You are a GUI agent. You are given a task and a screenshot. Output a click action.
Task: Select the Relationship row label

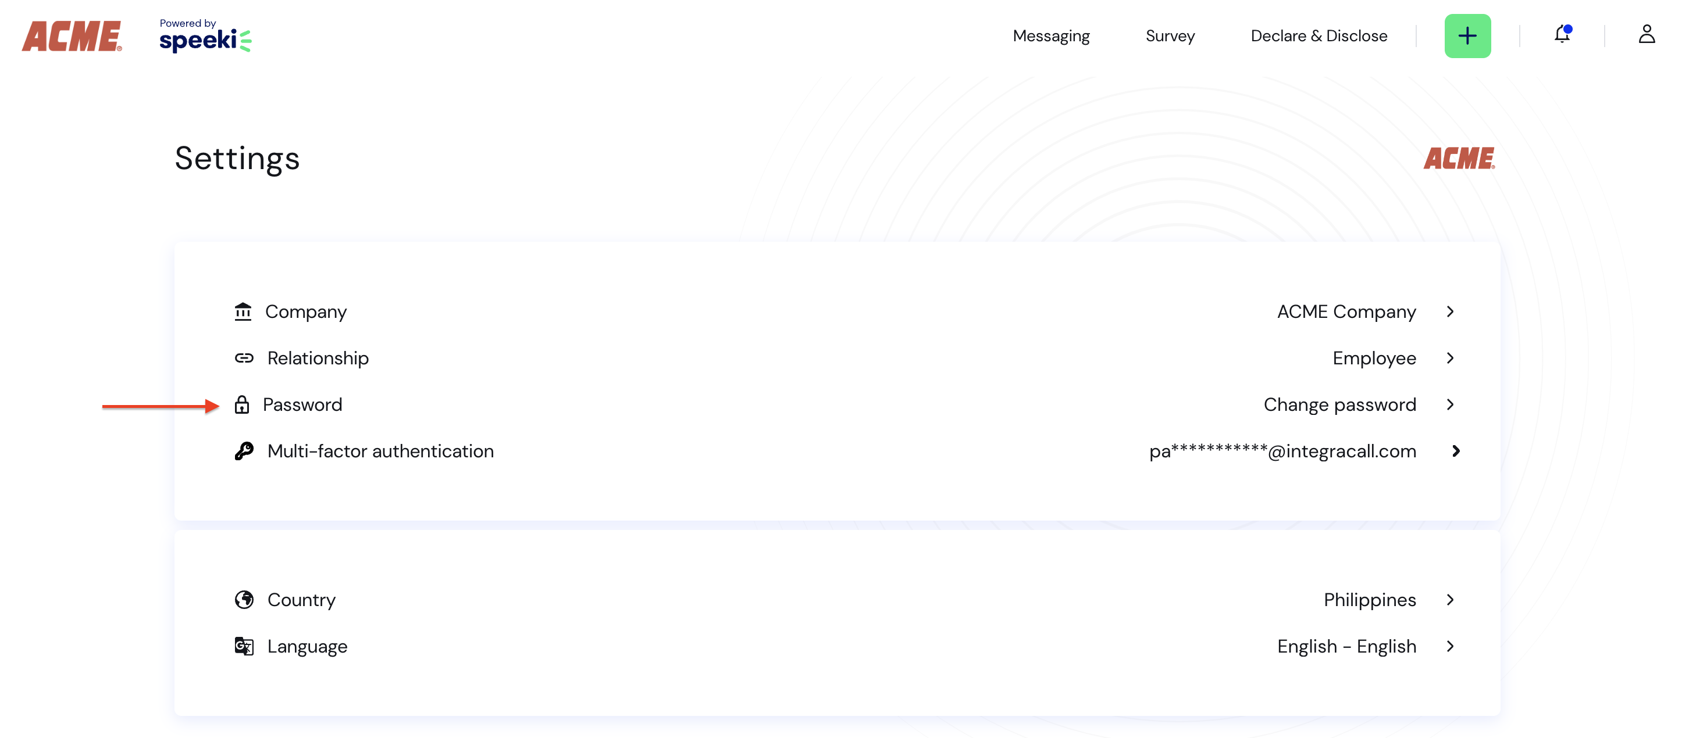point(318,358)
